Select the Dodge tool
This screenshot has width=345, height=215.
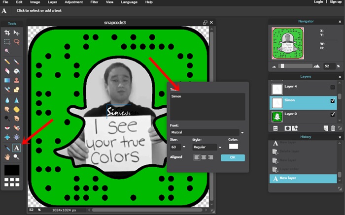coord(7,119)
